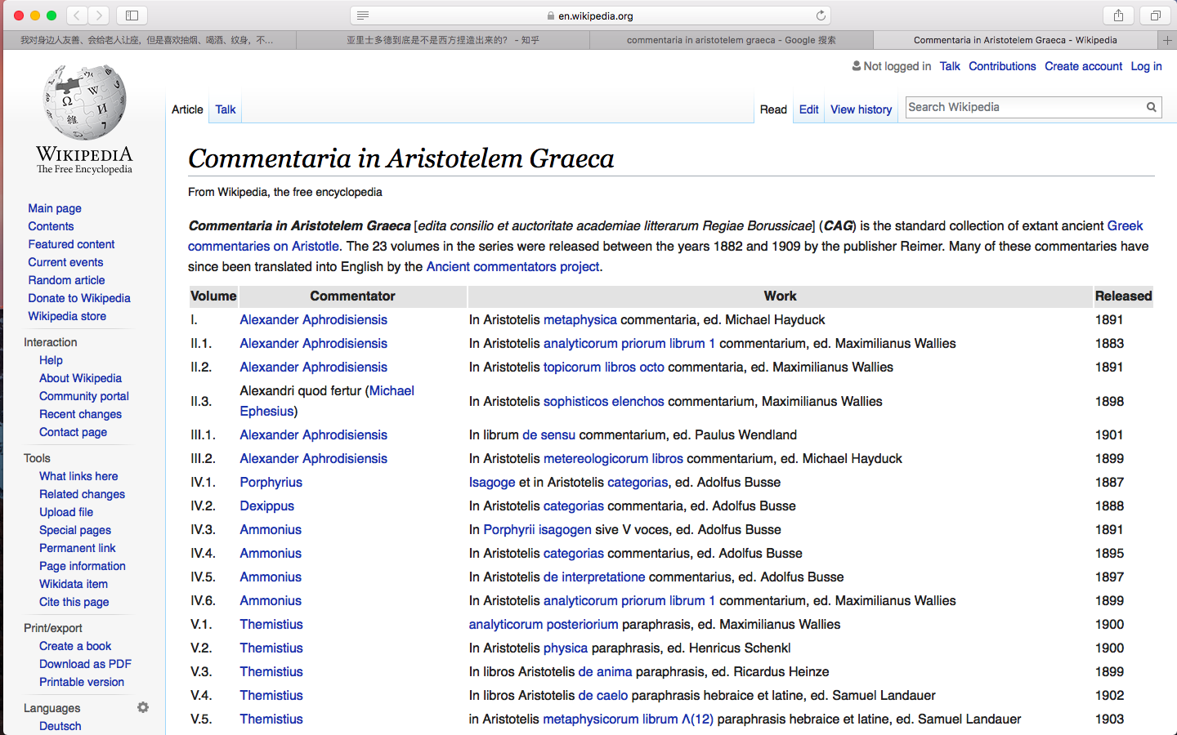The height and width of the screenshot is (735, 1177).
Task: Click the Commentator column header
Action: tap(352, 296)
